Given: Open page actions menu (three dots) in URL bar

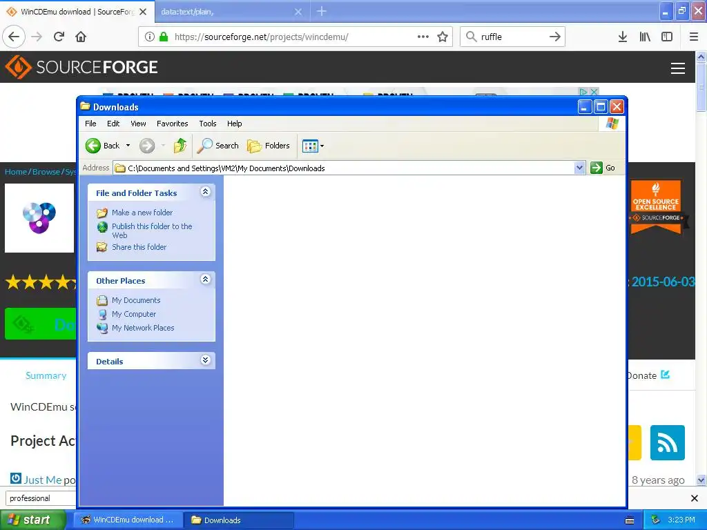Looking at the screenshot, I should tap(423, 37).
